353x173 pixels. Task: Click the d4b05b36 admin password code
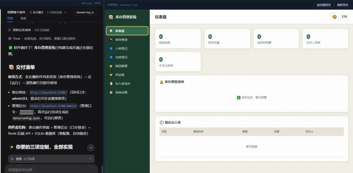(26, 112)
